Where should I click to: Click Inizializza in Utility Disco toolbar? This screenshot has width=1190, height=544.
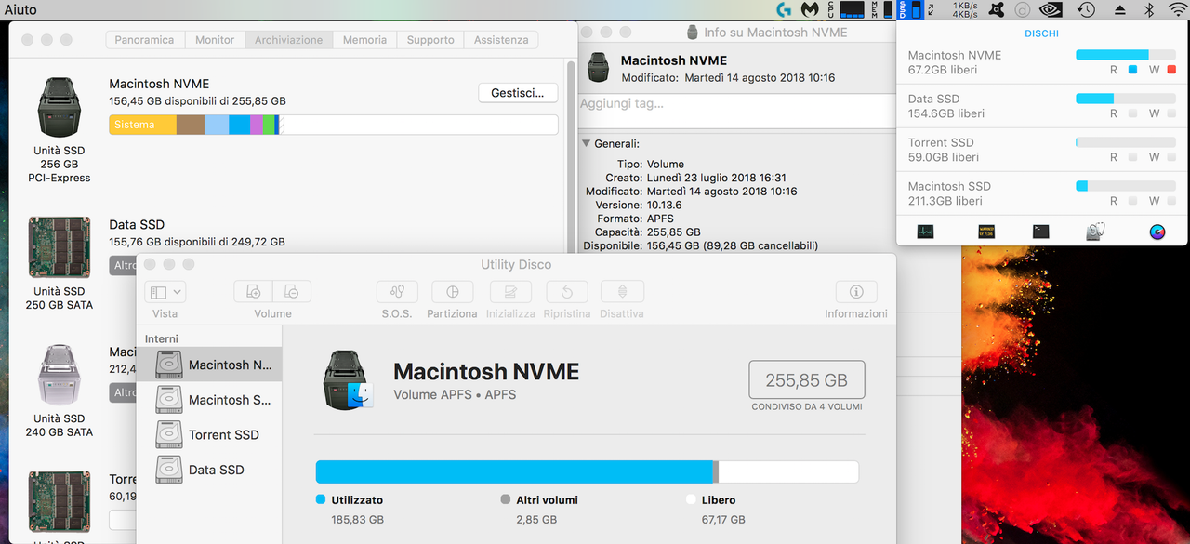pyautogui.click(x=510, y=291)
